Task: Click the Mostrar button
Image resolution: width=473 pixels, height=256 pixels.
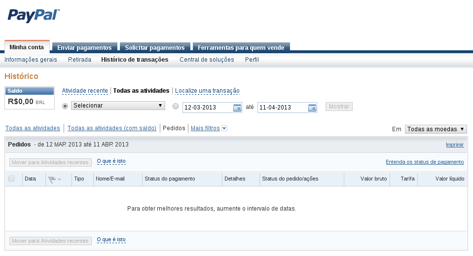Action: pos(339,107)
